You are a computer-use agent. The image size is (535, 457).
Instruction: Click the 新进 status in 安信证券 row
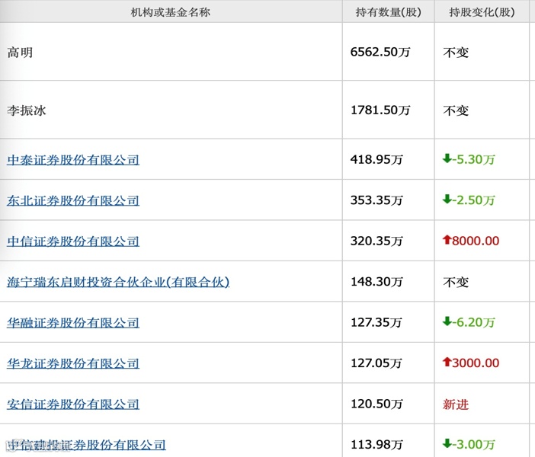point(456,404)
